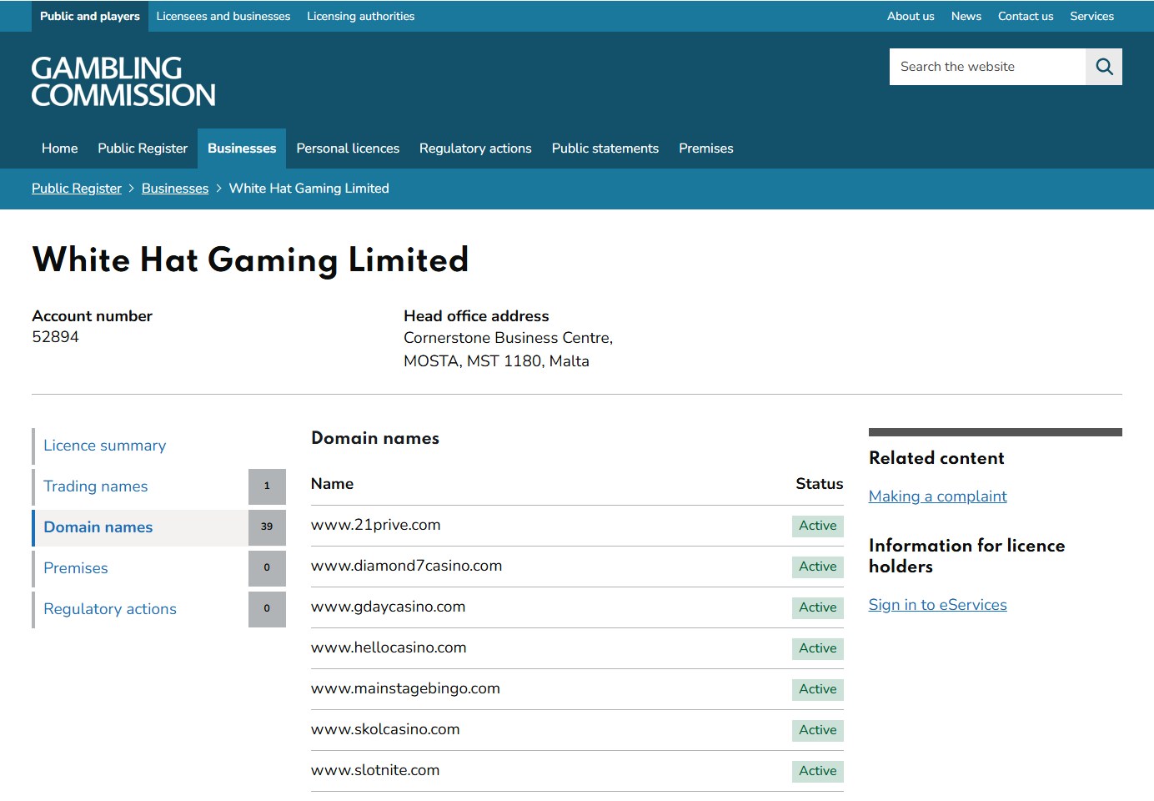Click the www.21prive.com domain name
The image size is (1154, 801).
point(376,525)
